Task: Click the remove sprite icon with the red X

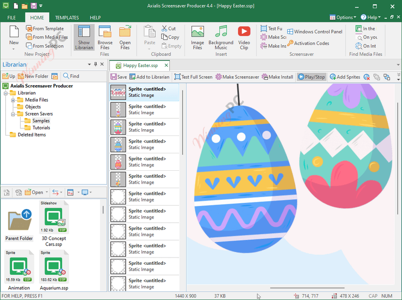Action: pyautogui.click(x=367, y=77)
